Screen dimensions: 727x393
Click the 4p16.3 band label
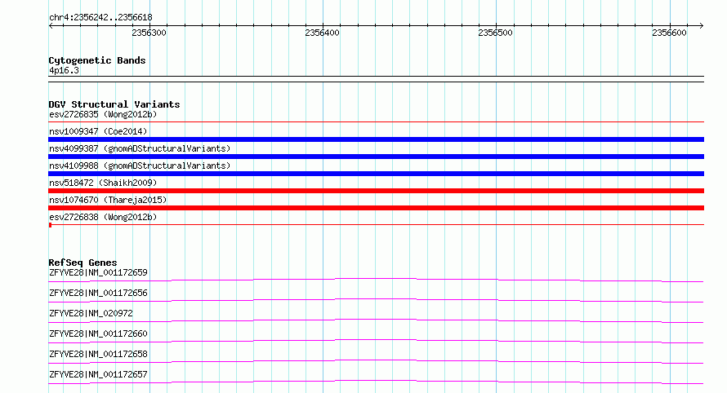point(64,71)
